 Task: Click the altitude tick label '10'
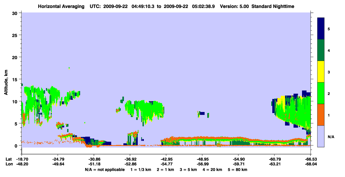(x=15, y=101)
